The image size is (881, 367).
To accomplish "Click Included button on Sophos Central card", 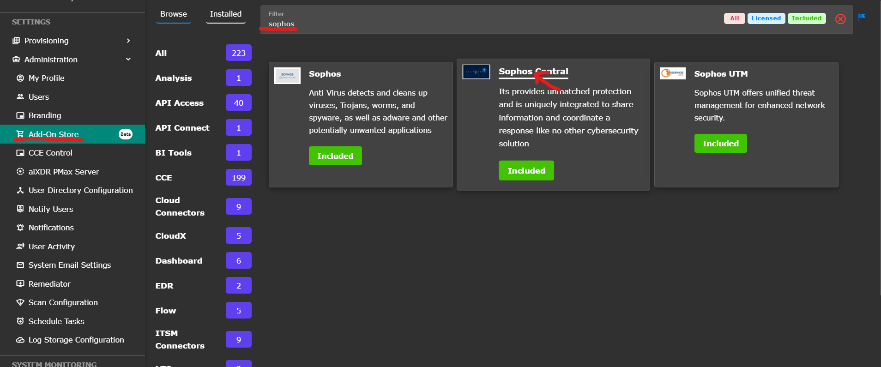I will coord(526,171).
